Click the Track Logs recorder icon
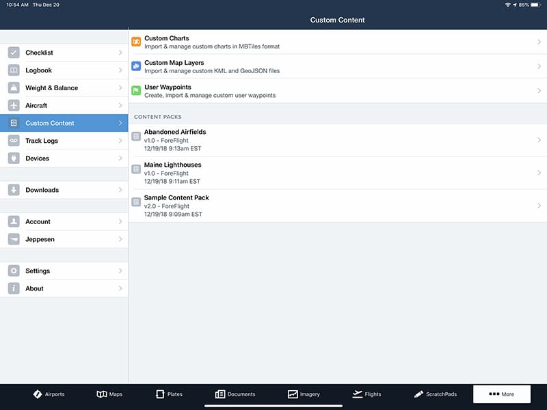 [x=14, y=141]
